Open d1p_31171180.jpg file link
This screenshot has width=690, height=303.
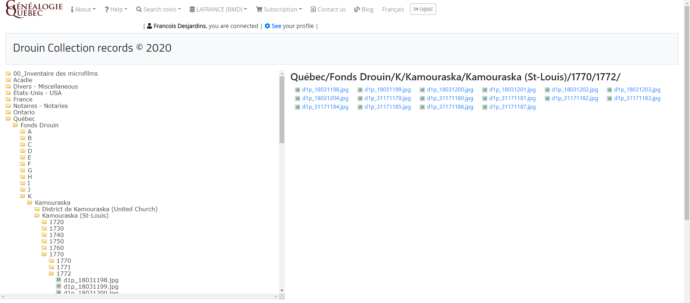[x=450, y=98]
